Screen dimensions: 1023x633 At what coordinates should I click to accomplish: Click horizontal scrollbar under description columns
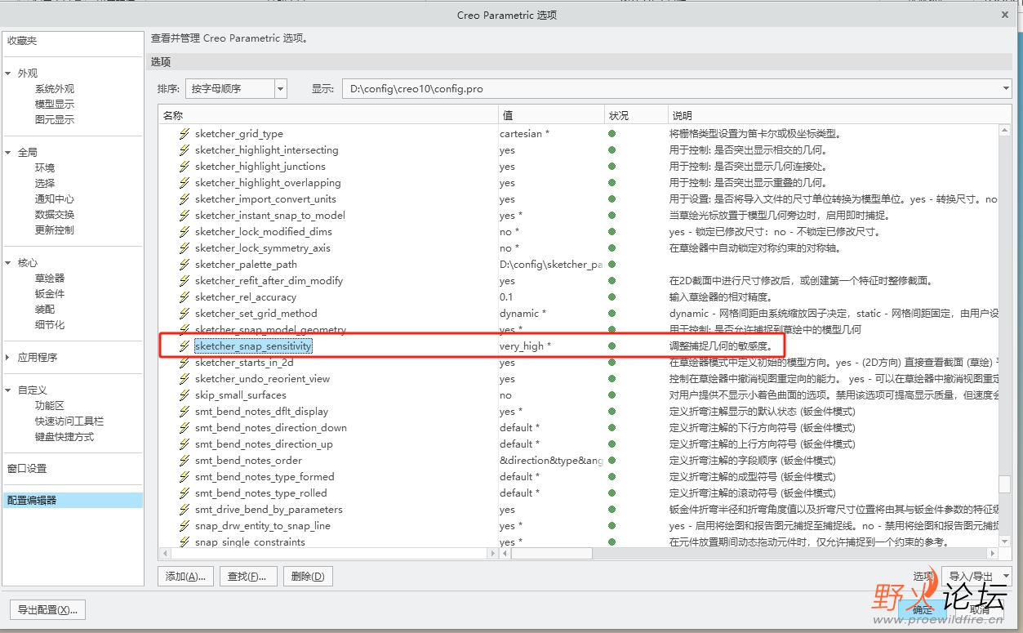point(749,553)
